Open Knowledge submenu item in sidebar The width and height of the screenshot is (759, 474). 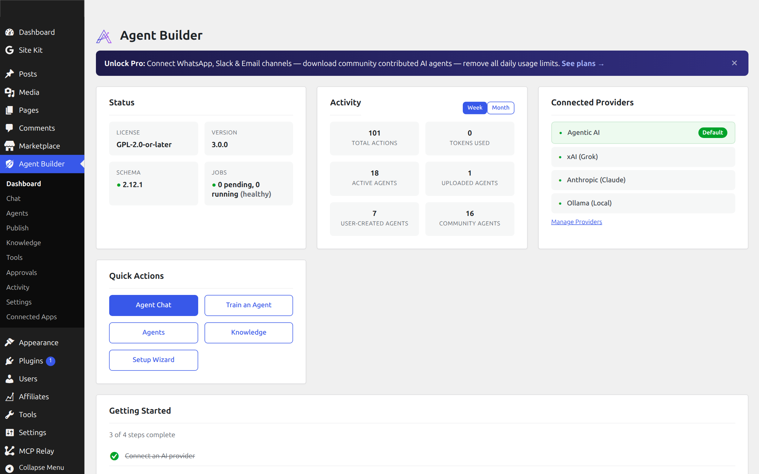tap(24, 243)
